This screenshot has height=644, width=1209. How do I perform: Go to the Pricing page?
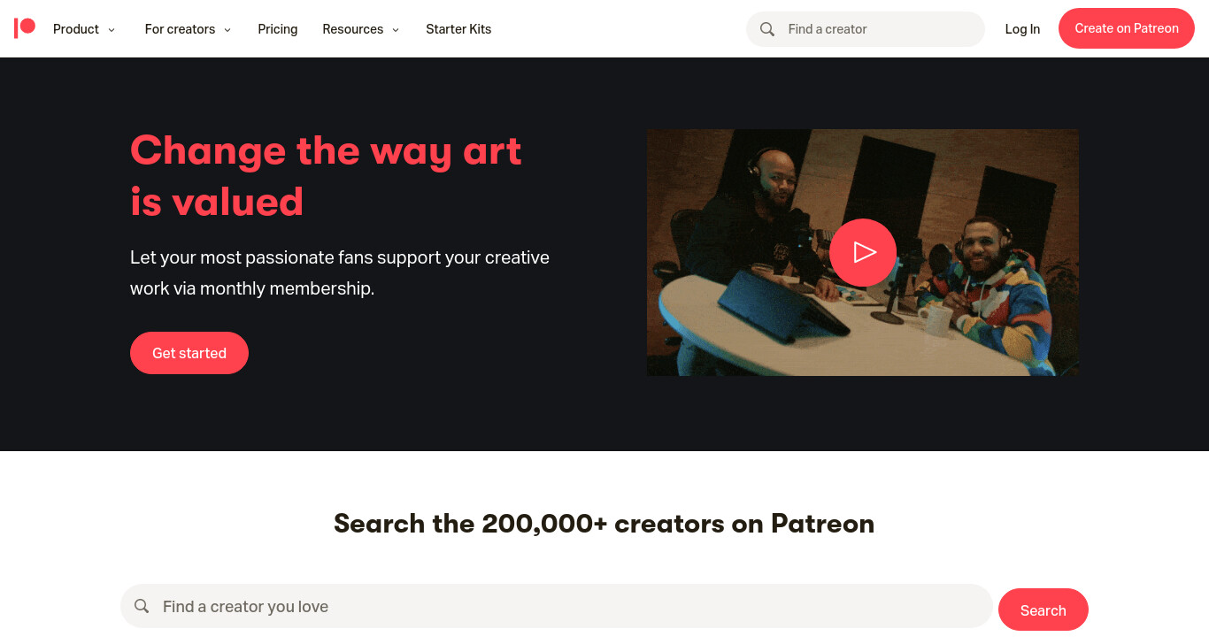click(278, 29)
